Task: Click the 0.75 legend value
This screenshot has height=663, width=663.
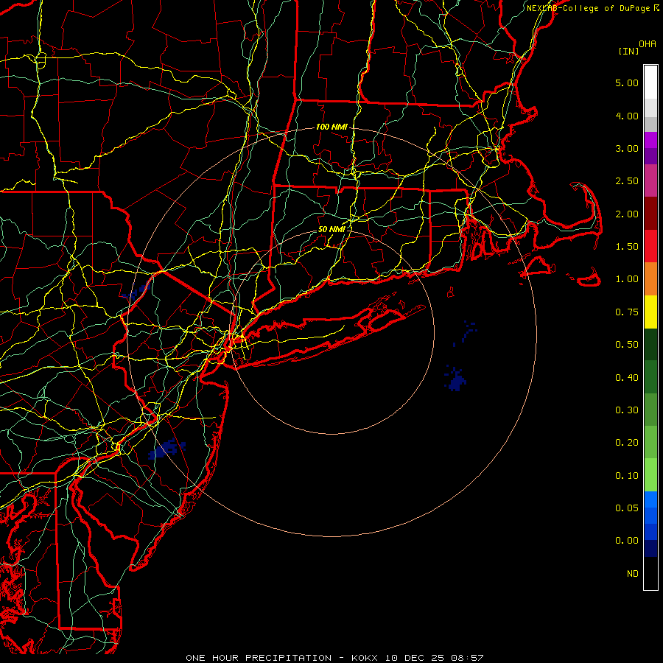Action: coord(627,312)
